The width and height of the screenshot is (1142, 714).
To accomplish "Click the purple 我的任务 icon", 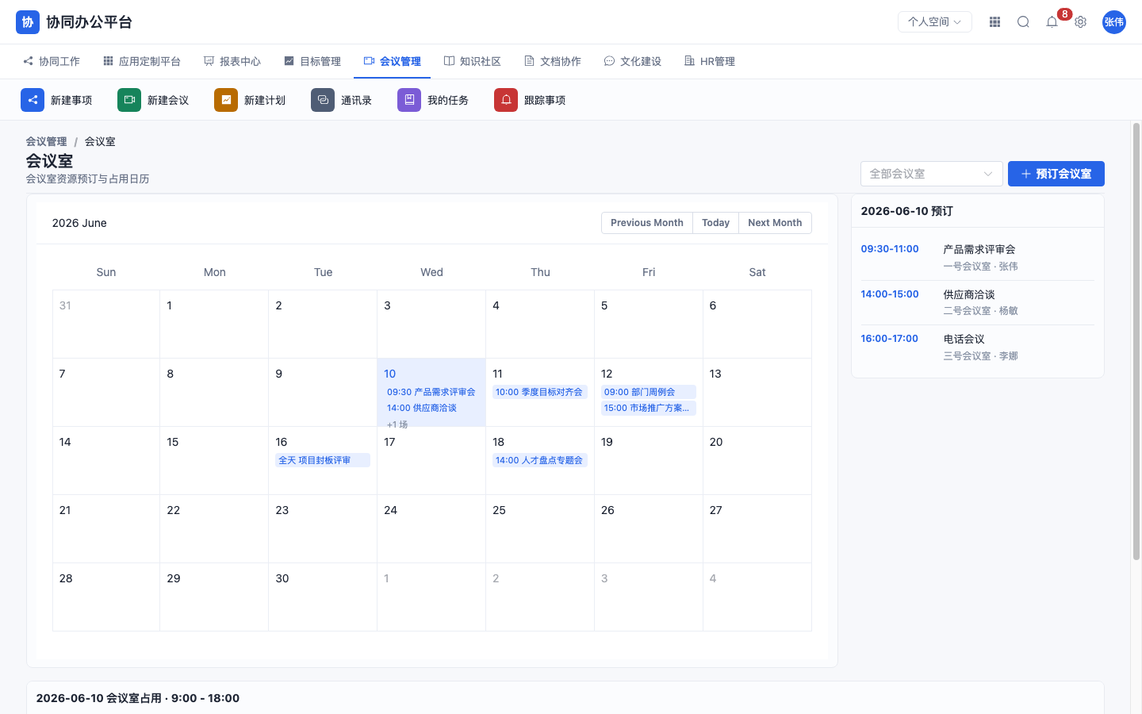I will (x=409, y=100).
